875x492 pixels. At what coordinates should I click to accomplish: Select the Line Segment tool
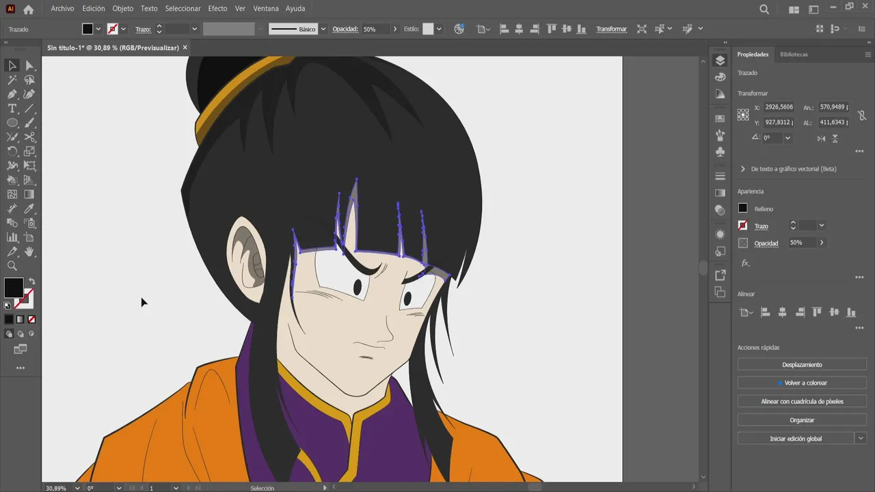(29, 109)
